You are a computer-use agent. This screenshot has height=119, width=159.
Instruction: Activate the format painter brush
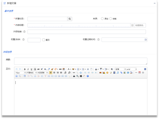(52, 69)
